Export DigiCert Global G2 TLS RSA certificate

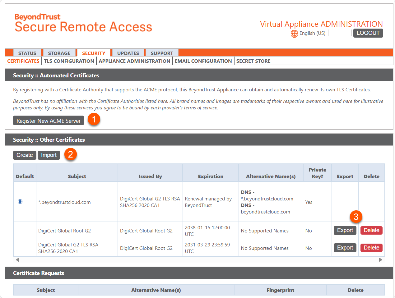point(345,248)
